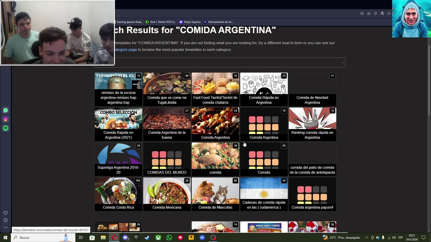
Task: Click the Windows search box Buscar
Action: point(43,238)
